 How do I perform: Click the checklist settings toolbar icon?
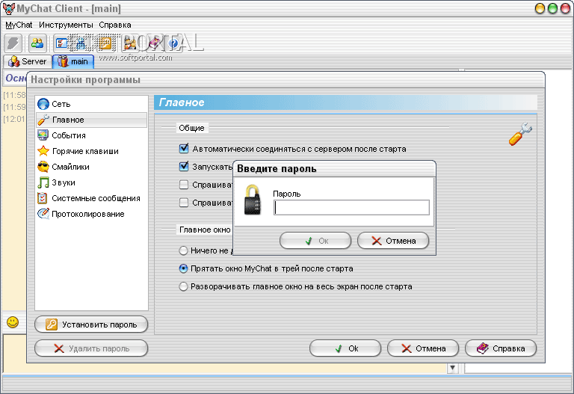(61, 43)
